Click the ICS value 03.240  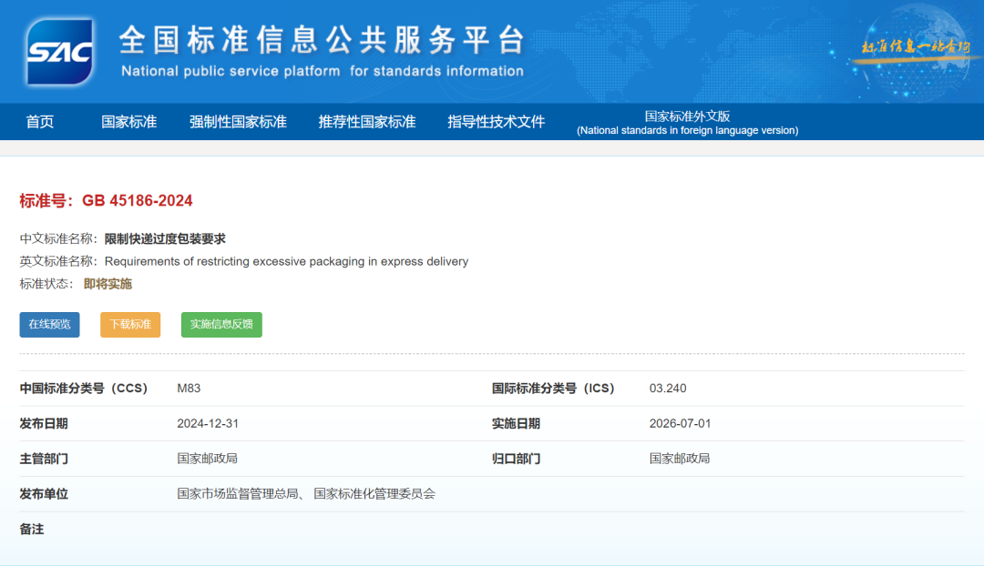tap(668, 389)
